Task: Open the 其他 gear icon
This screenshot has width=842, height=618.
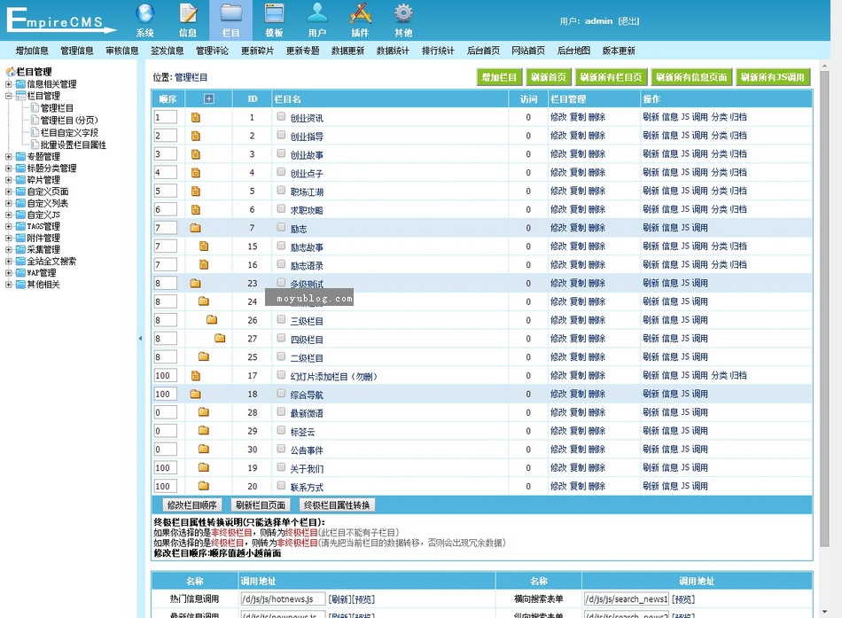Action: point(403,13)
